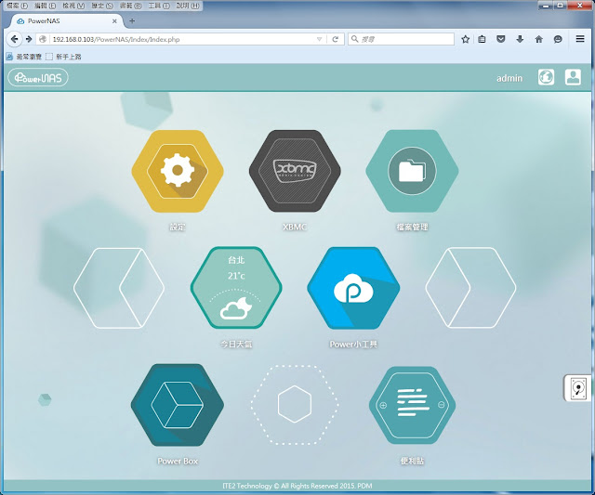Click the browser back button
Image resolution: width=595 pixels, height=495 pixels.
pos(15,39)
